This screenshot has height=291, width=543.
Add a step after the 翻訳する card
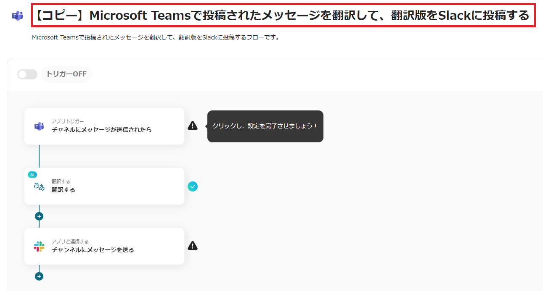tap(39, 216)
